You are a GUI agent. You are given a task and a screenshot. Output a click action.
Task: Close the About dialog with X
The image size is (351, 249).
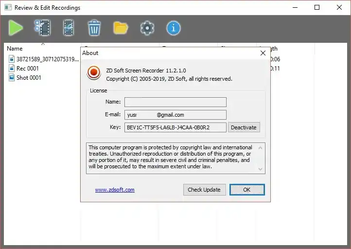(x=263, y=53)
